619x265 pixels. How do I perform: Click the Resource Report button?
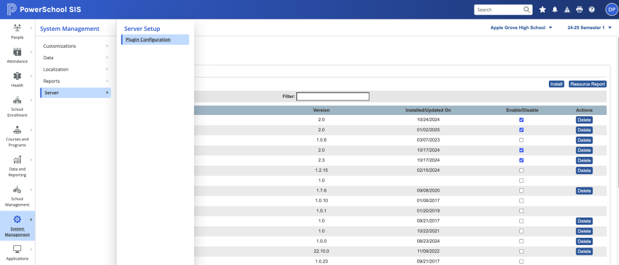coord(588,84)
